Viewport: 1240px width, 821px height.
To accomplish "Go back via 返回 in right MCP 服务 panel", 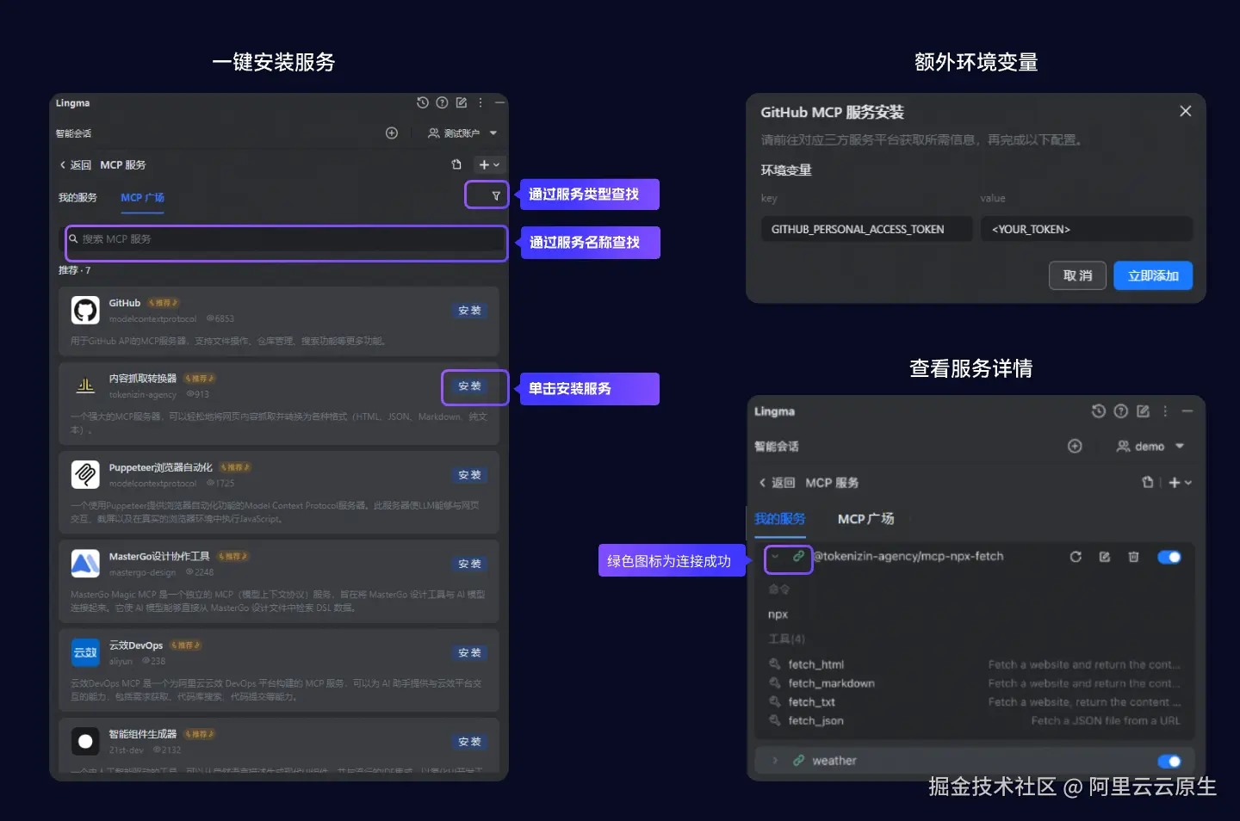I will (777, 483).
